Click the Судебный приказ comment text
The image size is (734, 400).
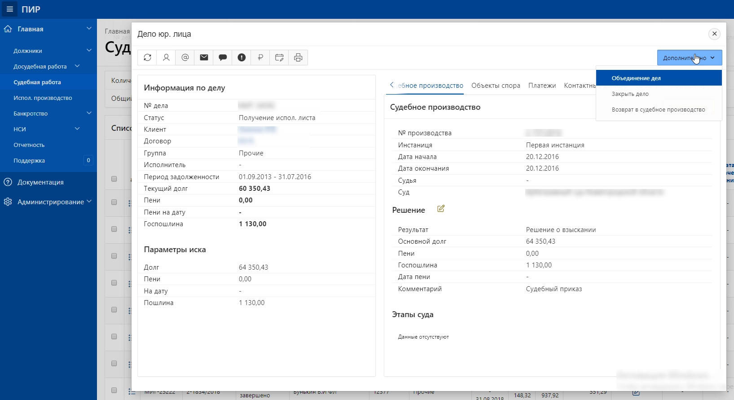(x=554, y=289)
